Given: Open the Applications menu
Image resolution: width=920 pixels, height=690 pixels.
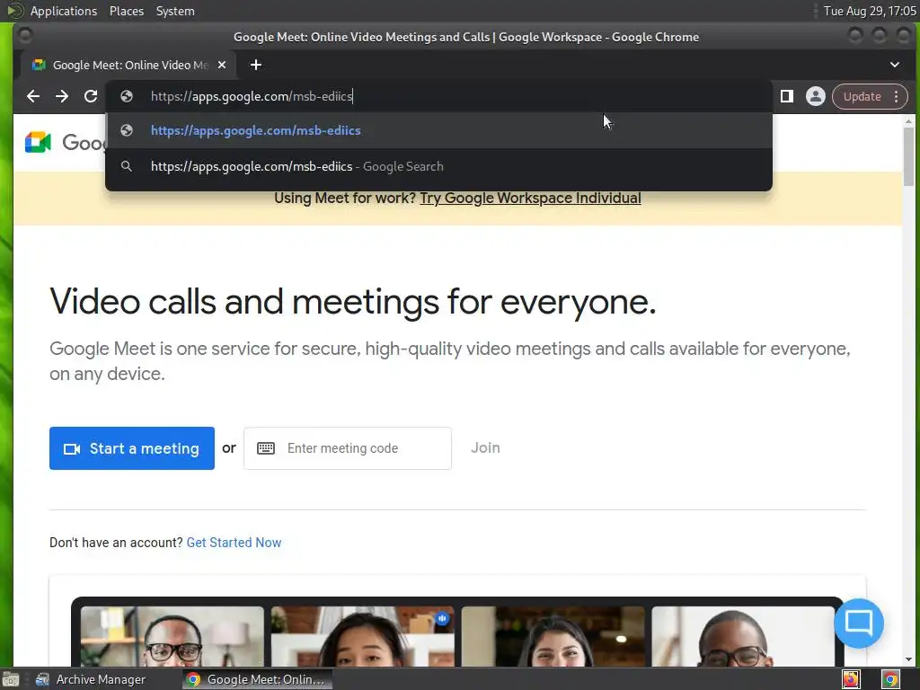Looking at the screenshot, I should [64, 11].
